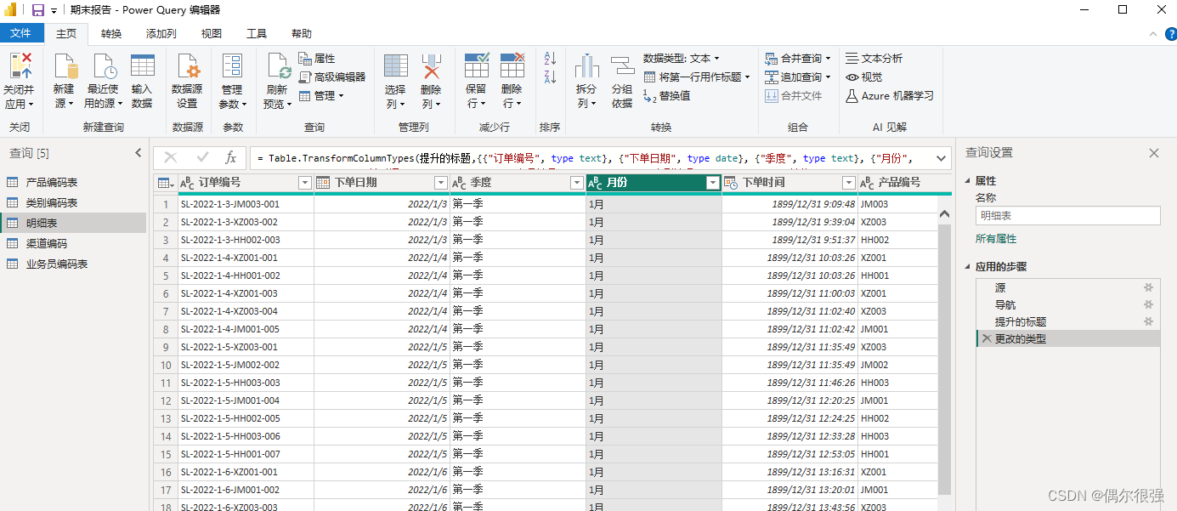The height and width of the screenshot is (511, 1177).
Task: Collapse the queries pane arrow
Action: point(139,153)
